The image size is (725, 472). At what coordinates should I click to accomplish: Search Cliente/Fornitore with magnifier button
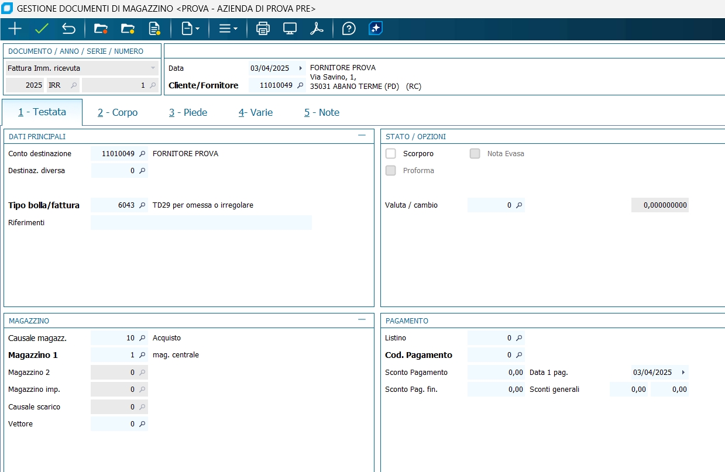tap(300, 85)
